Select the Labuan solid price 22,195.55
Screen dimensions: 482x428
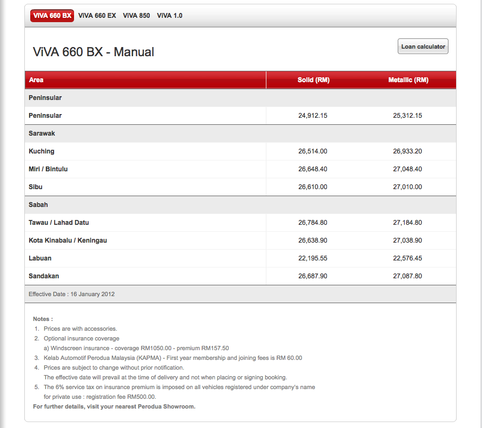click(313, 258)
